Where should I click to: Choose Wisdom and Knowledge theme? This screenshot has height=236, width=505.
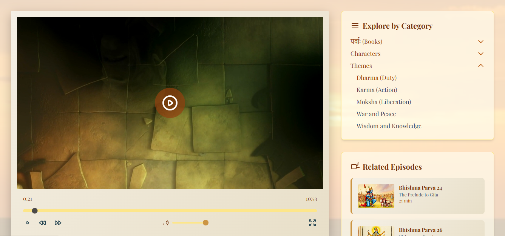pos(389,126)
